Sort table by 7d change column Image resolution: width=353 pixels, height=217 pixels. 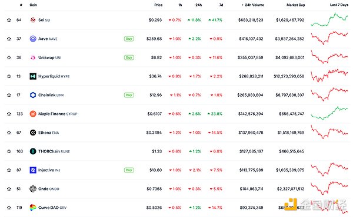click(x=221, y=5)
